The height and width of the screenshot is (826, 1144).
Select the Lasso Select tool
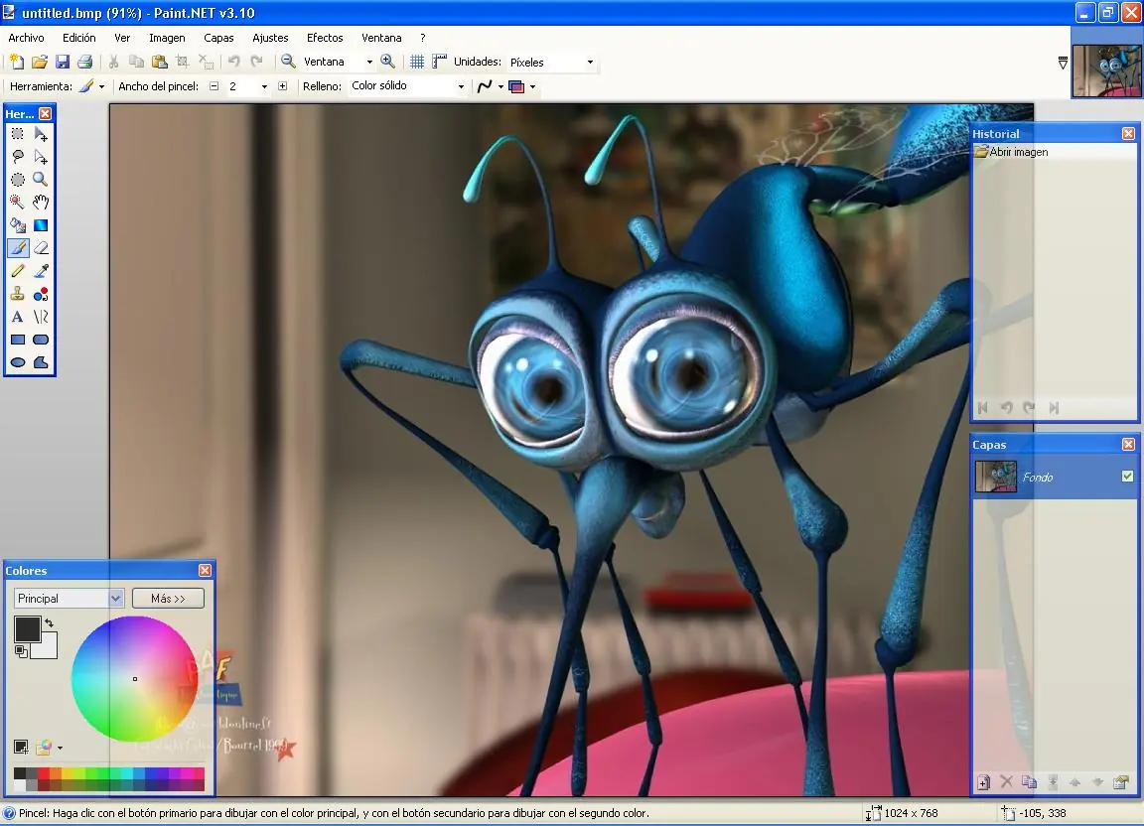point(18,157)
